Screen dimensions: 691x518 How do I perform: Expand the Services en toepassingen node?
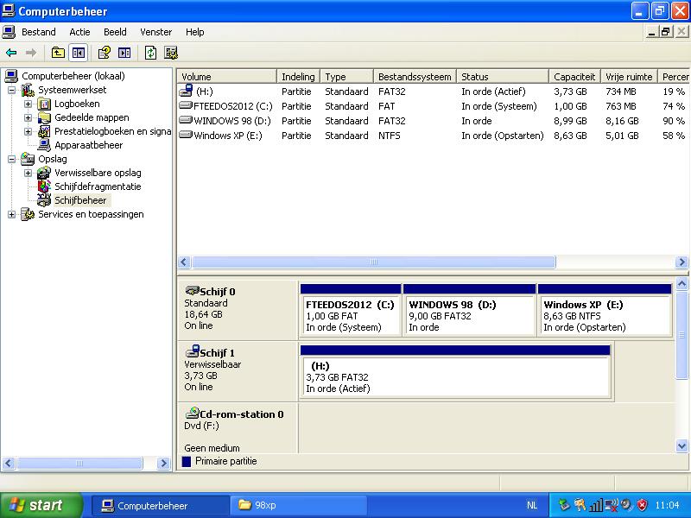point(12,214)
